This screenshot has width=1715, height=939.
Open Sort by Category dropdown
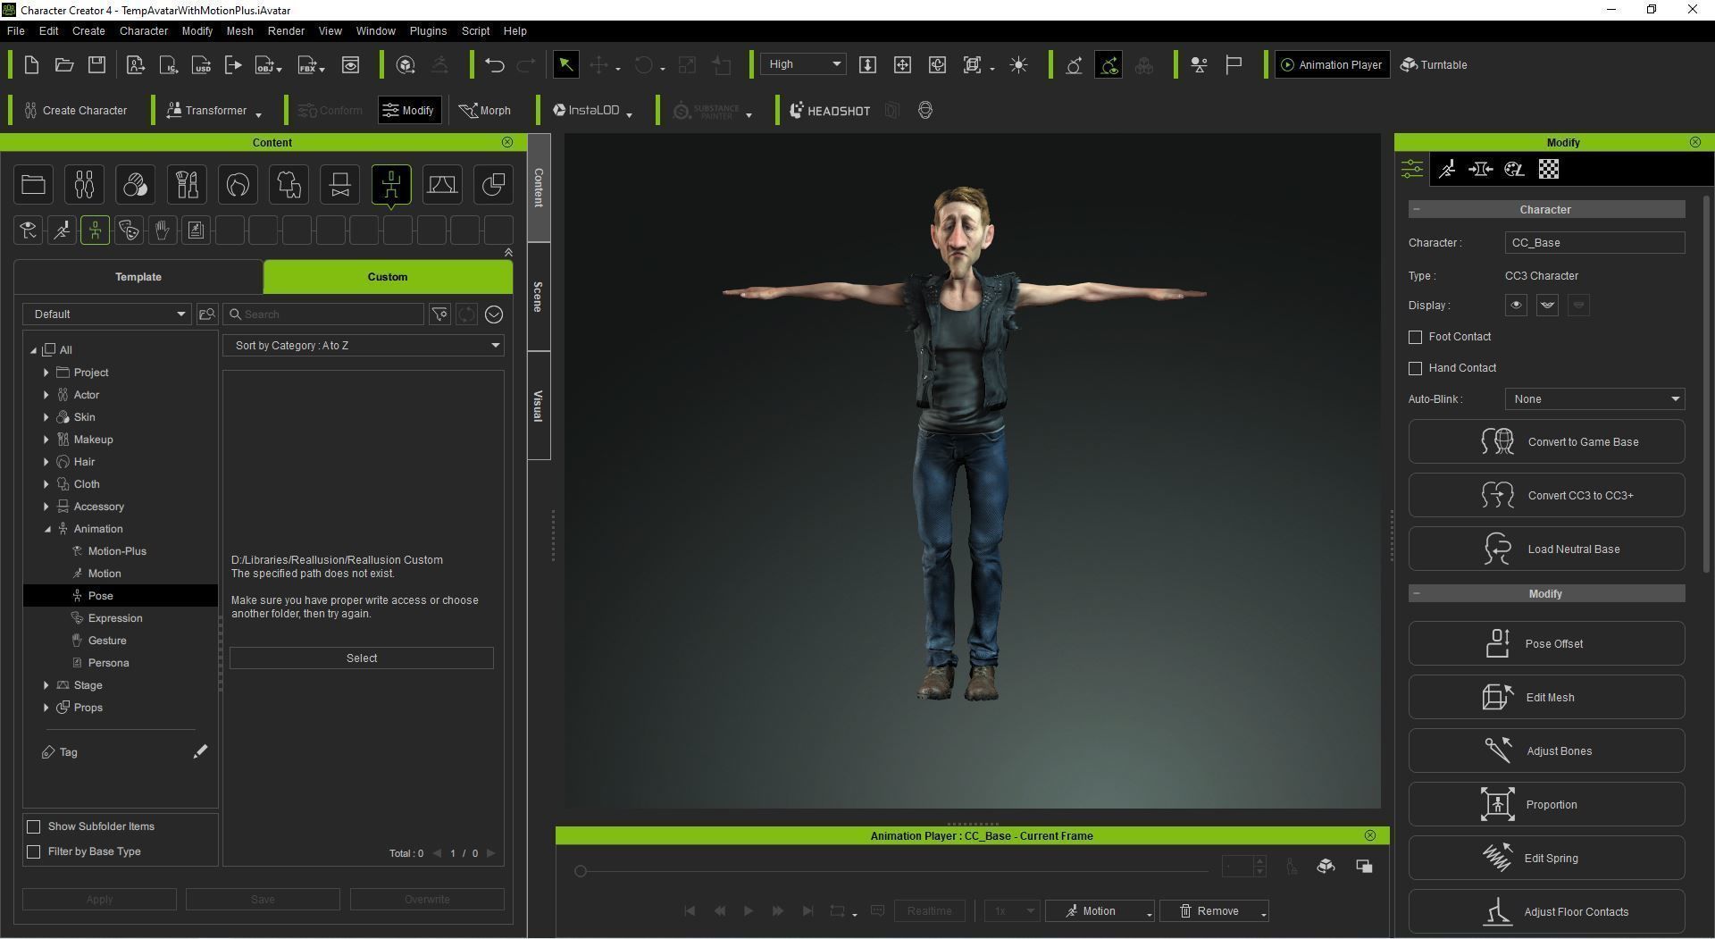click(x=364, y=346)
